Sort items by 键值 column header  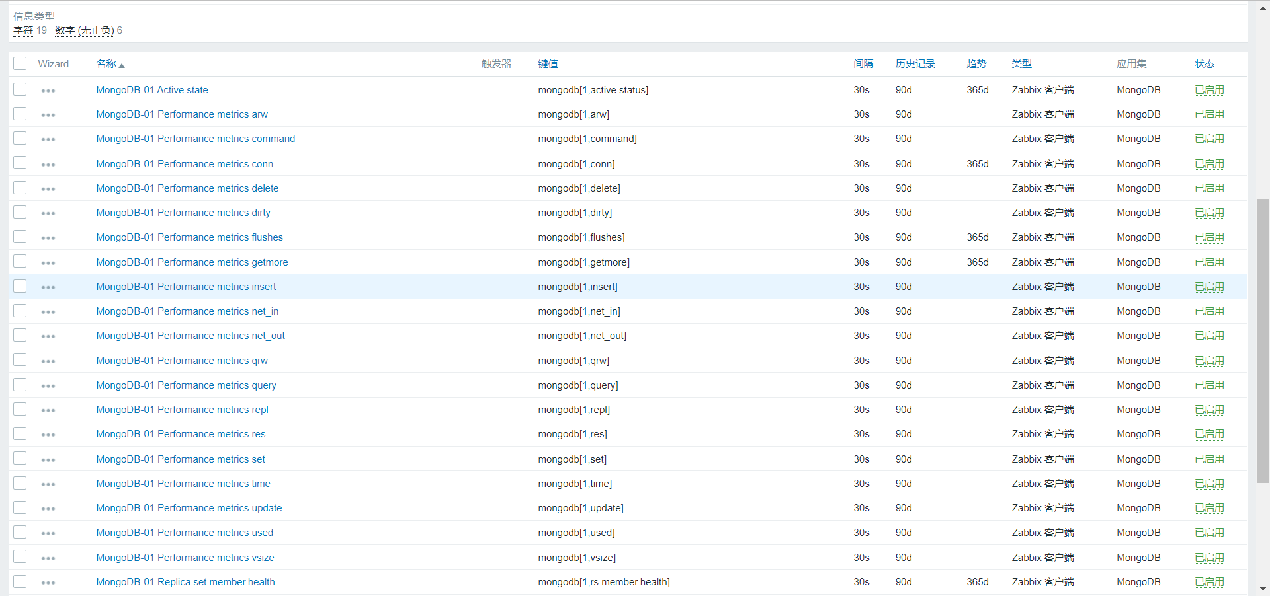point(548,64)
